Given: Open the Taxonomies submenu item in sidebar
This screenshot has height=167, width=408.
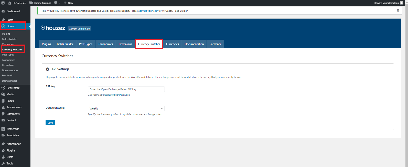Looking at the screenshot, I should pos(9,60).
